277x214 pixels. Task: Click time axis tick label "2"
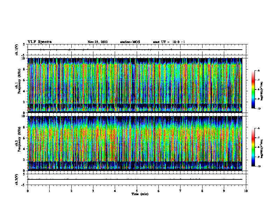pyautogui.click(x=71, y=191)
